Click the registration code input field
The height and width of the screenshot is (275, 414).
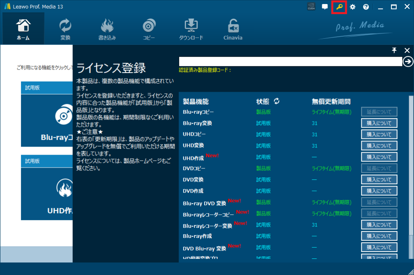click(x=290, y=61)
